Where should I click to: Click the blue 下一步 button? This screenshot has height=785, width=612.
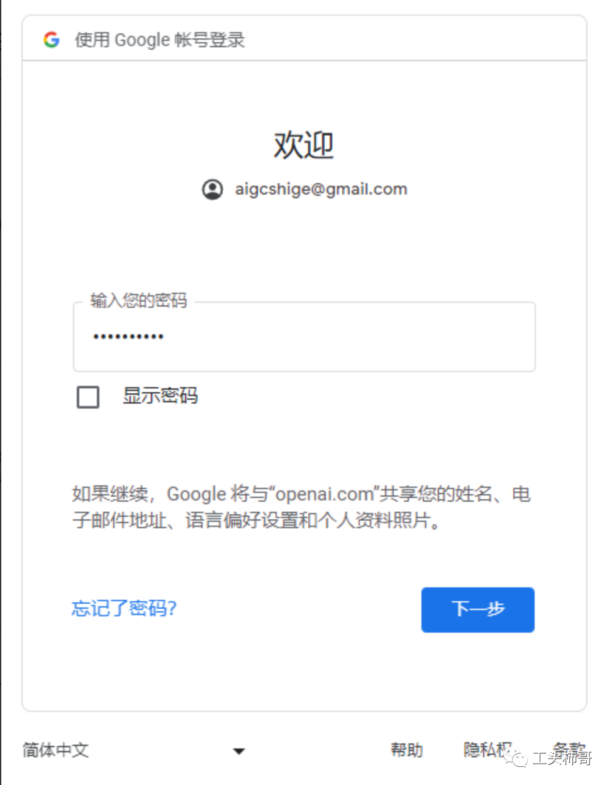[478, 609]
